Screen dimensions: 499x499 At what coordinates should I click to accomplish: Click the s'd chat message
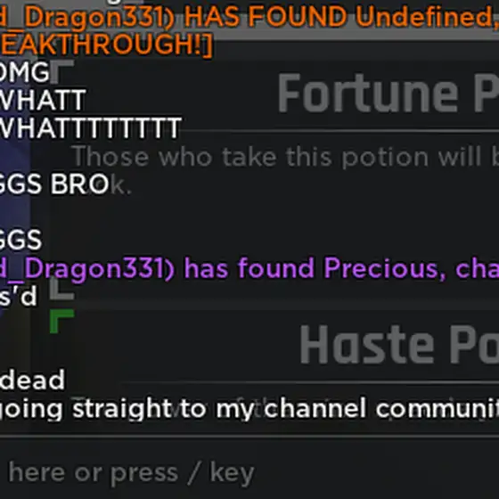[x=19, y=296]
